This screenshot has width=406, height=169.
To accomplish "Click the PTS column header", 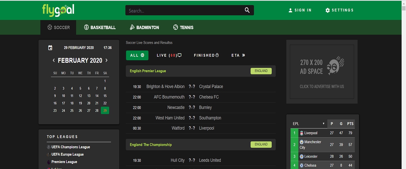I will [350, 124].
